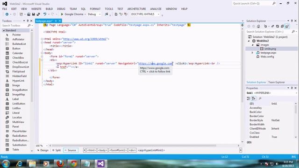Click Property Pages wrench icon
The image size is (299, 168).
pos(260,98)
